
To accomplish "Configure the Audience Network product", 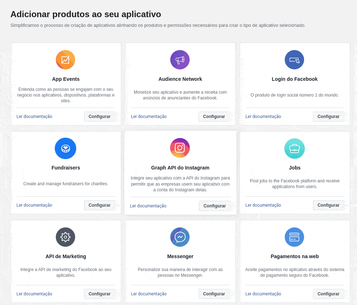I will click(214, 117).
